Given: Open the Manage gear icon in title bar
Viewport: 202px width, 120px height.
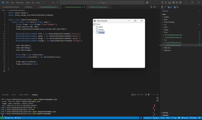Looking at the screenshot, I should point(181,2).
